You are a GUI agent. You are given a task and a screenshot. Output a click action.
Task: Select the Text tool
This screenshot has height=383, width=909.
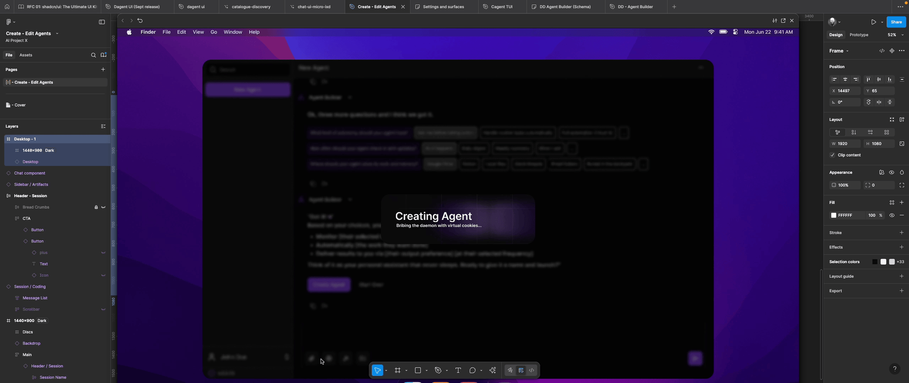pyautogui.click(x=458, y=370)
